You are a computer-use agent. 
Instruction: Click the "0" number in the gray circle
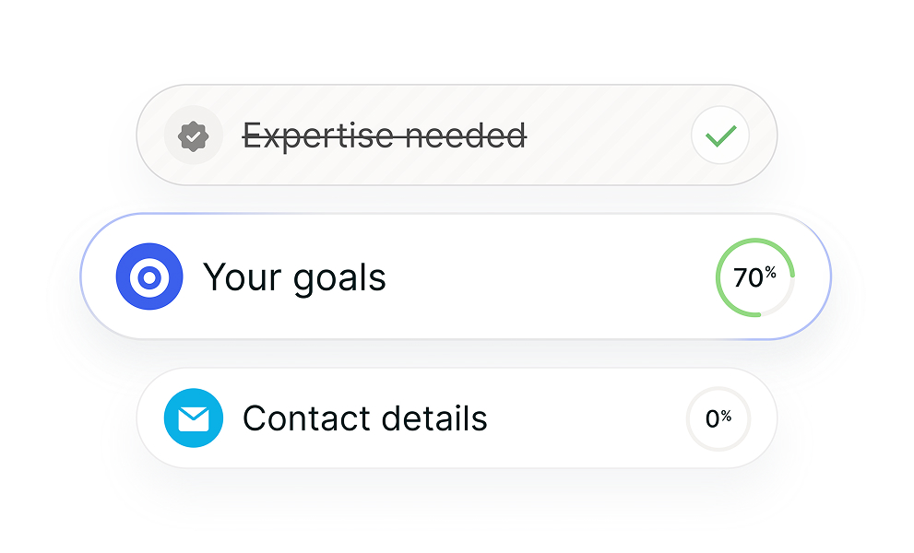click(x=712, y=419)
